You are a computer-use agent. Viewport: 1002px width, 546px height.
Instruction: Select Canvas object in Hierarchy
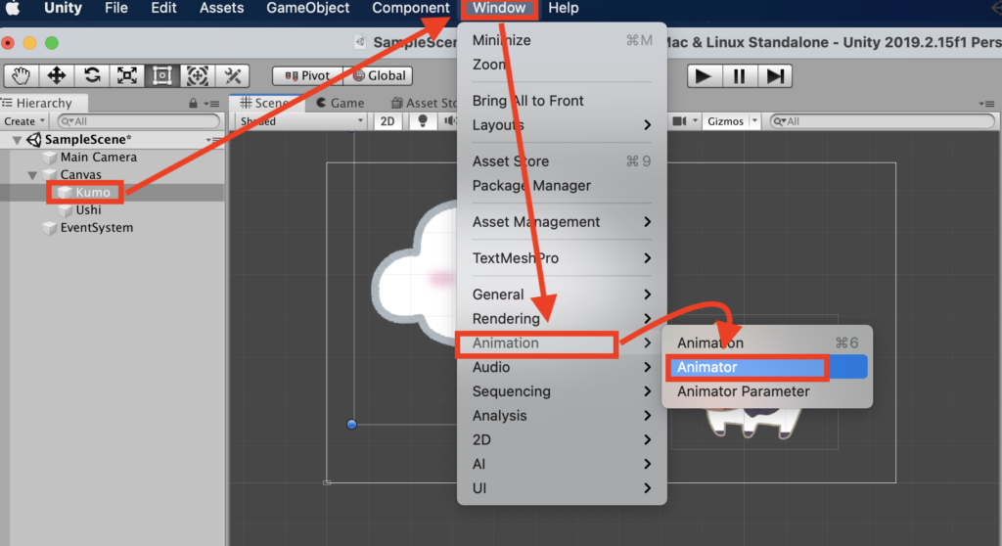[80, 174]
